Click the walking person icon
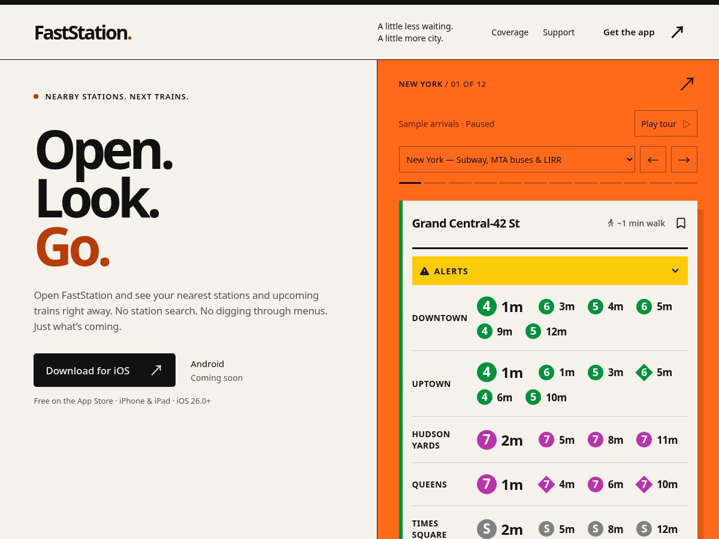 (x=611, y=223)
